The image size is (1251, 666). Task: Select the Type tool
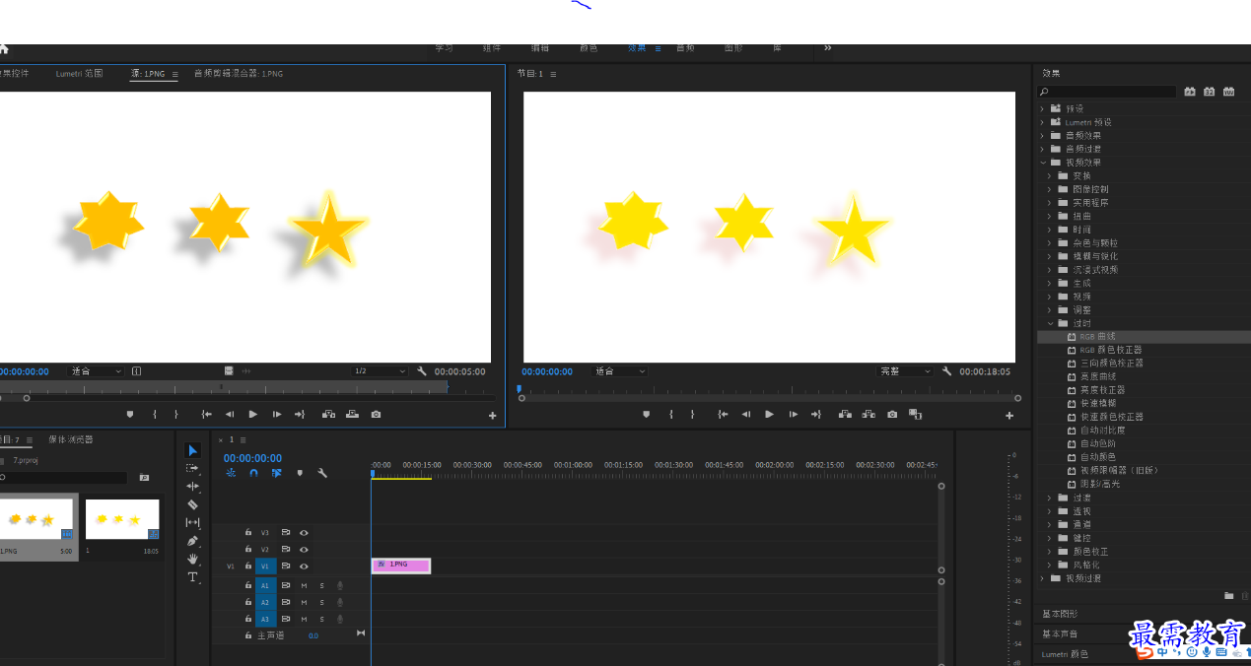click(193, 576)
